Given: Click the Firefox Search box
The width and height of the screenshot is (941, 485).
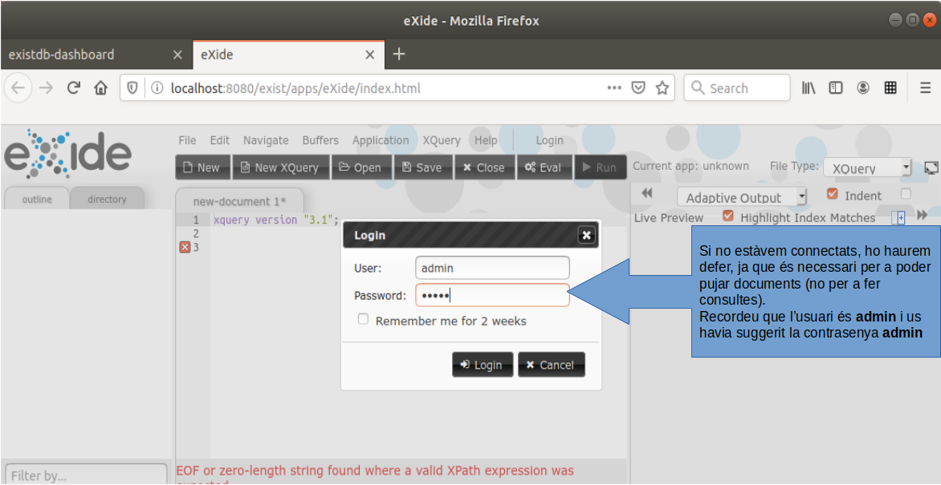Looking at the screenshot, I should tap(737, 88).
